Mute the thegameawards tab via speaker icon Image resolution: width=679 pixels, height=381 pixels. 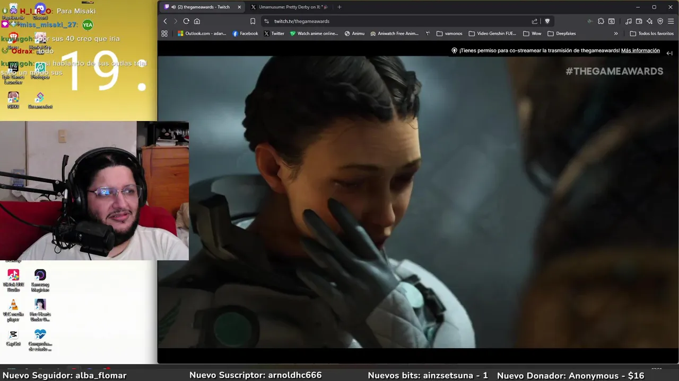point(173,7)
